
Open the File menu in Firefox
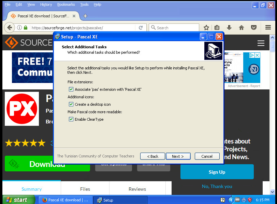pyautogui.click(x=8, y=4)
